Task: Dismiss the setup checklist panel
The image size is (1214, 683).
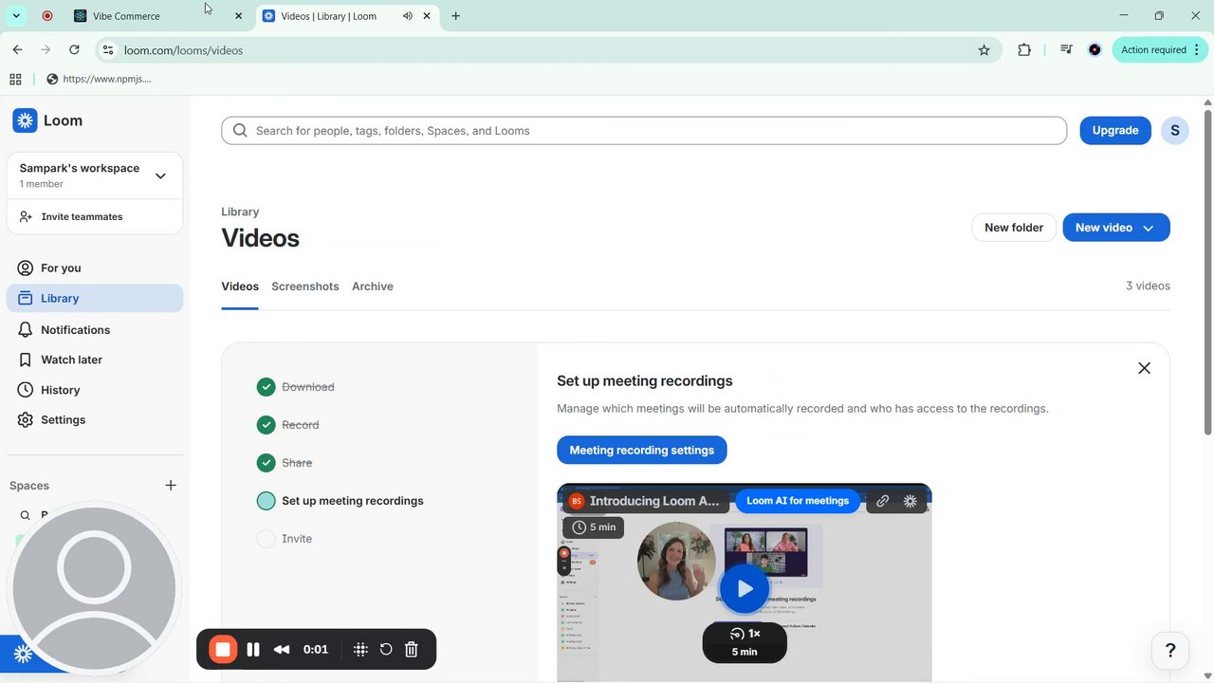Action: [1145, 368]
